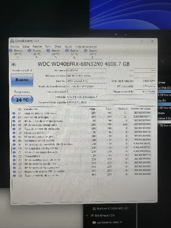Maximize the CrystalDiskInfo window

click(x=142, y=41)
